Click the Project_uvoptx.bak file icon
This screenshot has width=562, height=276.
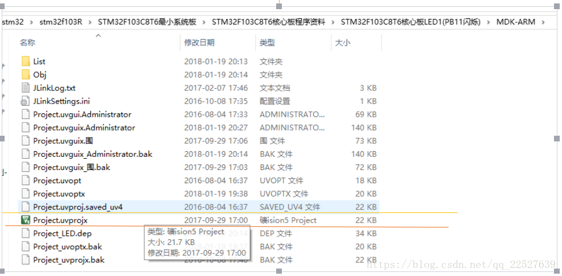pos(25,247)
